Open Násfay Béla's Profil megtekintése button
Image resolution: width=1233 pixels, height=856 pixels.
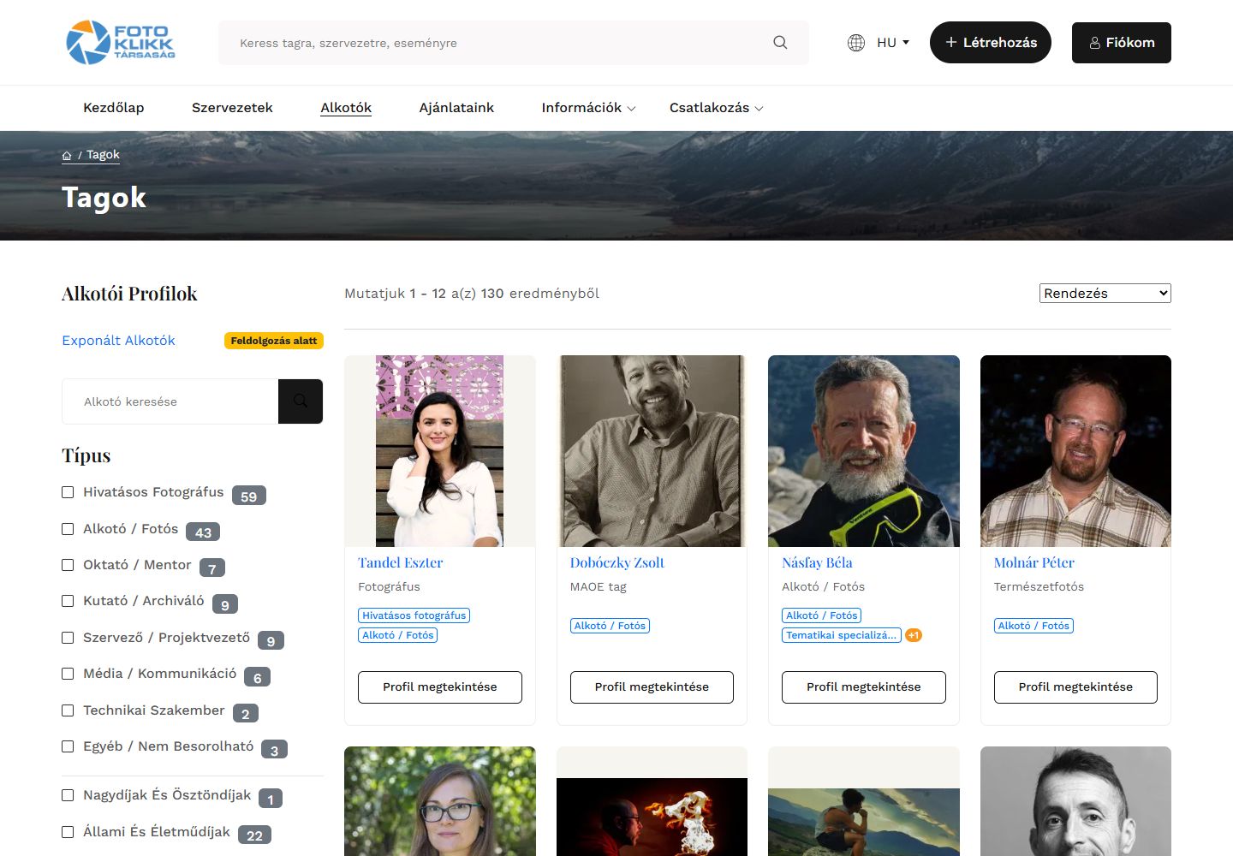point(864,687)
